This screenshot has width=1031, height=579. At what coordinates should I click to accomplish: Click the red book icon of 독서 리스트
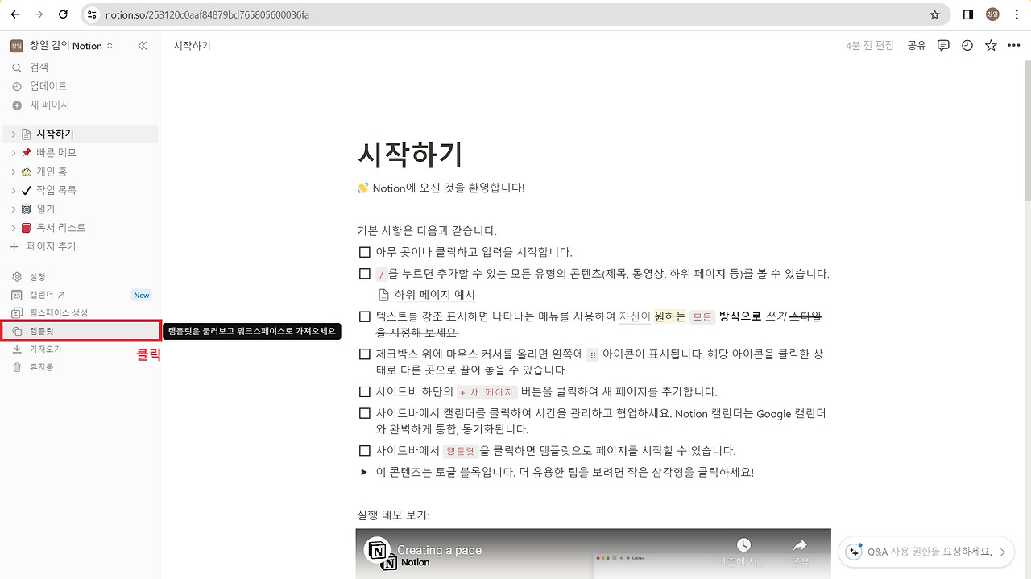point(27,228)
